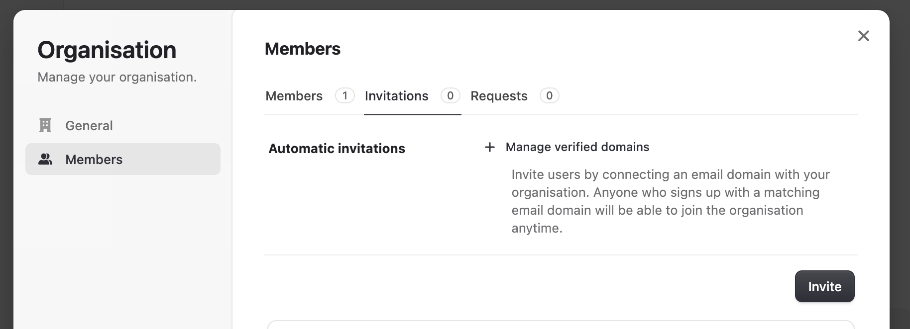Close the Organisation dialog with X icon
The image size is (910, 329).
pos(864,36)
